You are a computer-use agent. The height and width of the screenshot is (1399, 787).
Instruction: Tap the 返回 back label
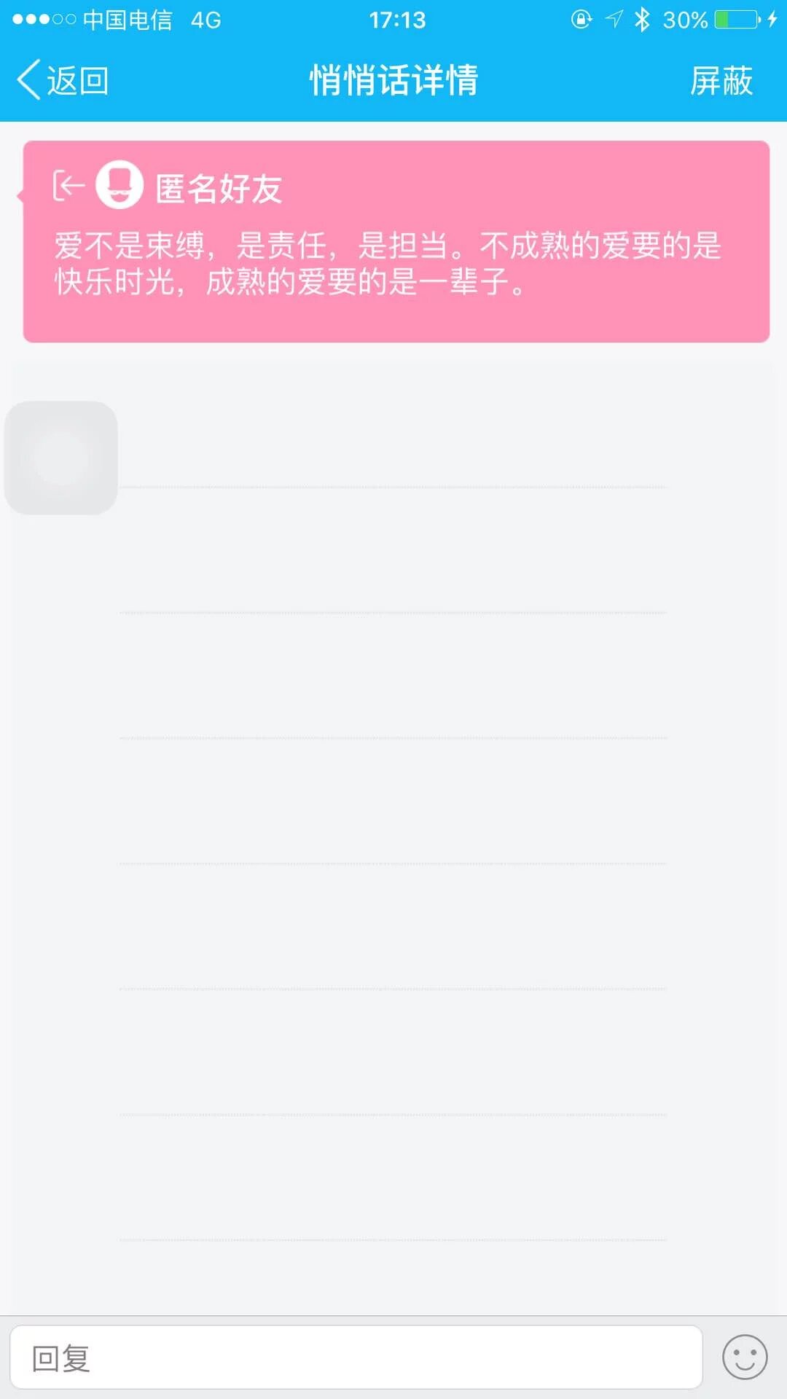pyautogui.click(x=78, y=81)
